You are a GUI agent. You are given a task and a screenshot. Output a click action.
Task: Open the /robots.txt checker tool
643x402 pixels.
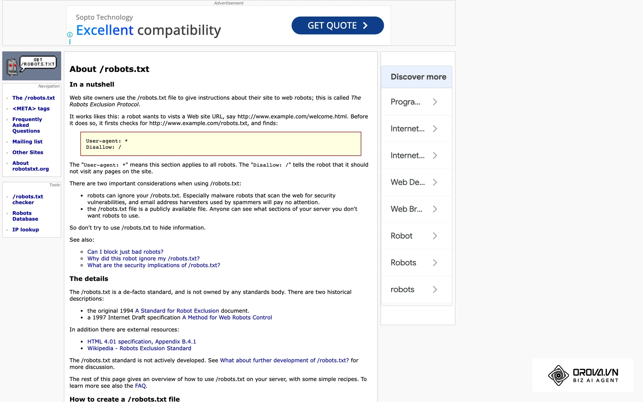tap(28, 199)
